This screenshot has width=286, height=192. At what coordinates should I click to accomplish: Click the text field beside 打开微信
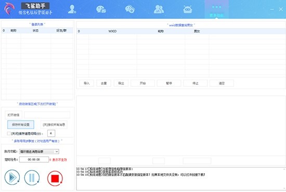[x=47, y=115]
